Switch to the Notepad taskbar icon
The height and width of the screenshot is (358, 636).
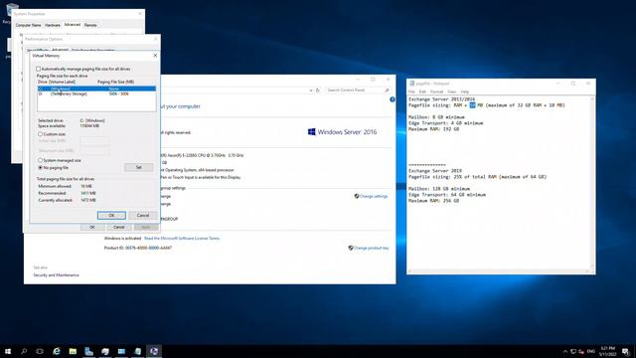tap(137, 351)
